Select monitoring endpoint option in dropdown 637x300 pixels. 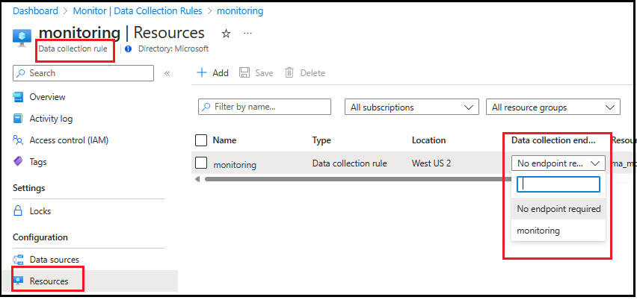[558, 231]
